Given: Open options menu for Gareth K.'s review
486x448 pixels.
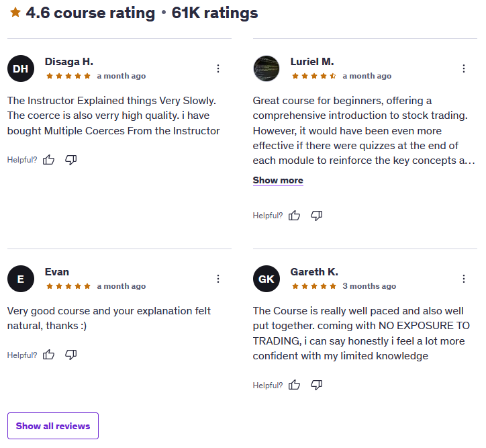Looking at the screenshot, I should pos(464,279).
